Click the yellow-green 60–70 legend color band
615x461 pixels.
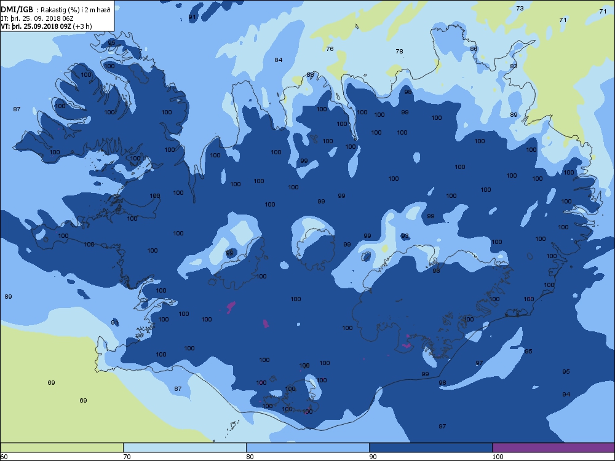coord(62,447)
